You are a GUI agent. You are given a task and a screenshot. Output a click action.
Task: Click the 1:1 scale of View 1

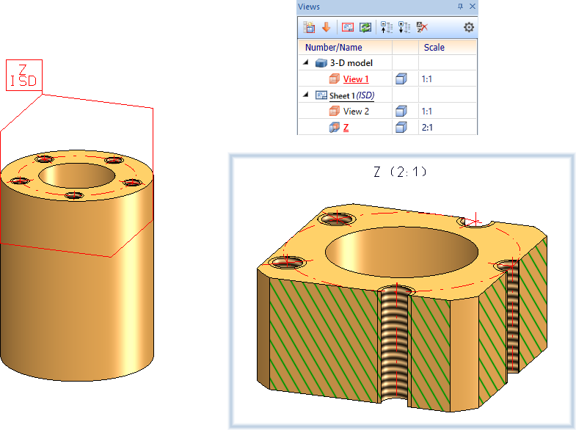[426, 79]
